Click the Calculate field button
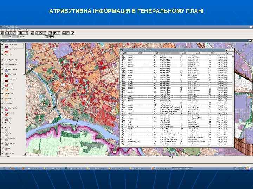Screen dimensions: 253x189 coord(59,33)
